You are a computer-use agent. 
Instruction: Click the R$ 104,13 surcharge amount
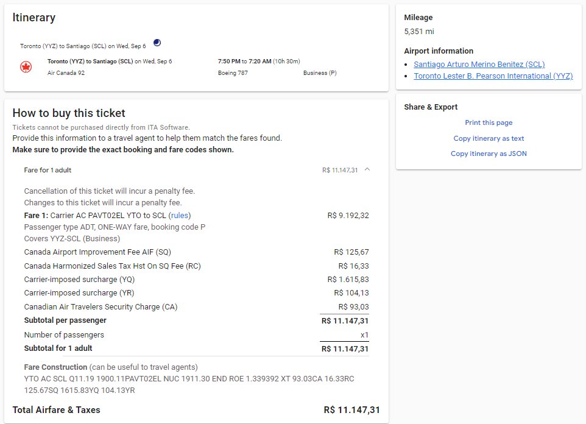click(351, 293)
